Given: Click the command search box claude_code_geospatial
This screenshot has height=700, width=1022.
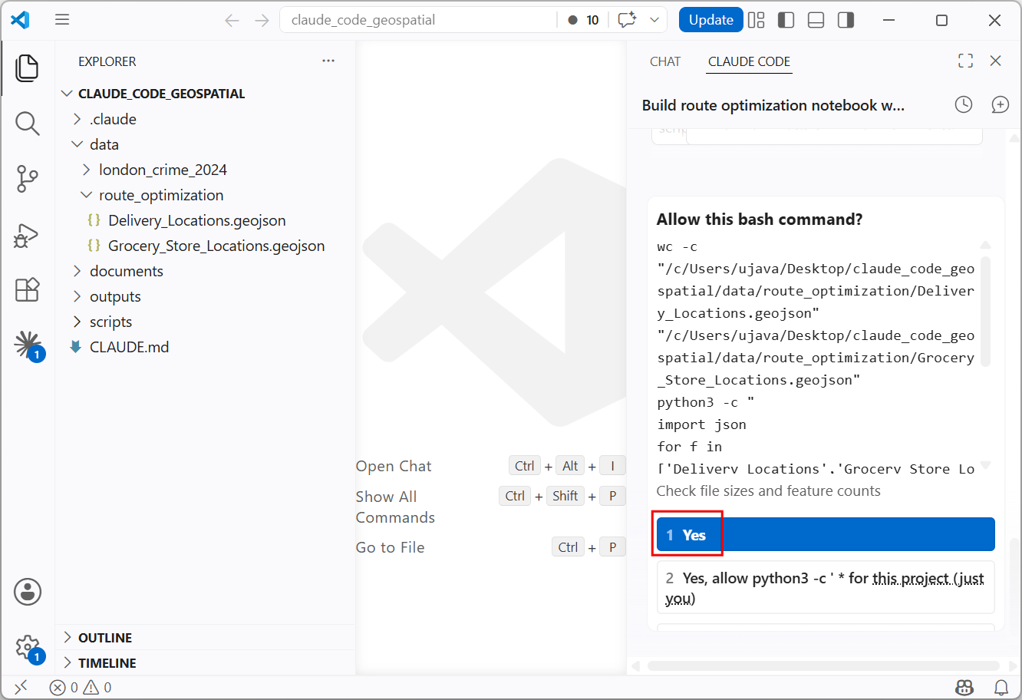Looking at the screenshot, I should click(418, 20).
